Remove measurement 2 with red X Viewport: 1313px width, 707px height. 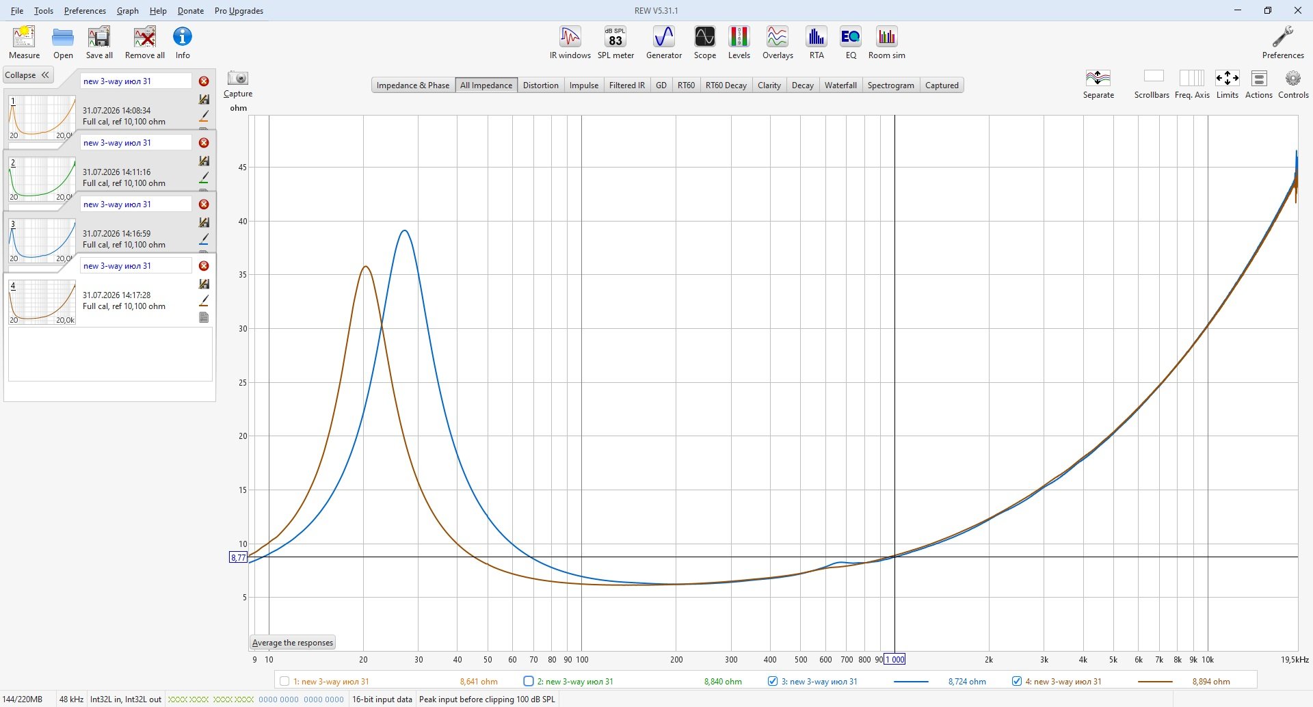coord(204,143)
